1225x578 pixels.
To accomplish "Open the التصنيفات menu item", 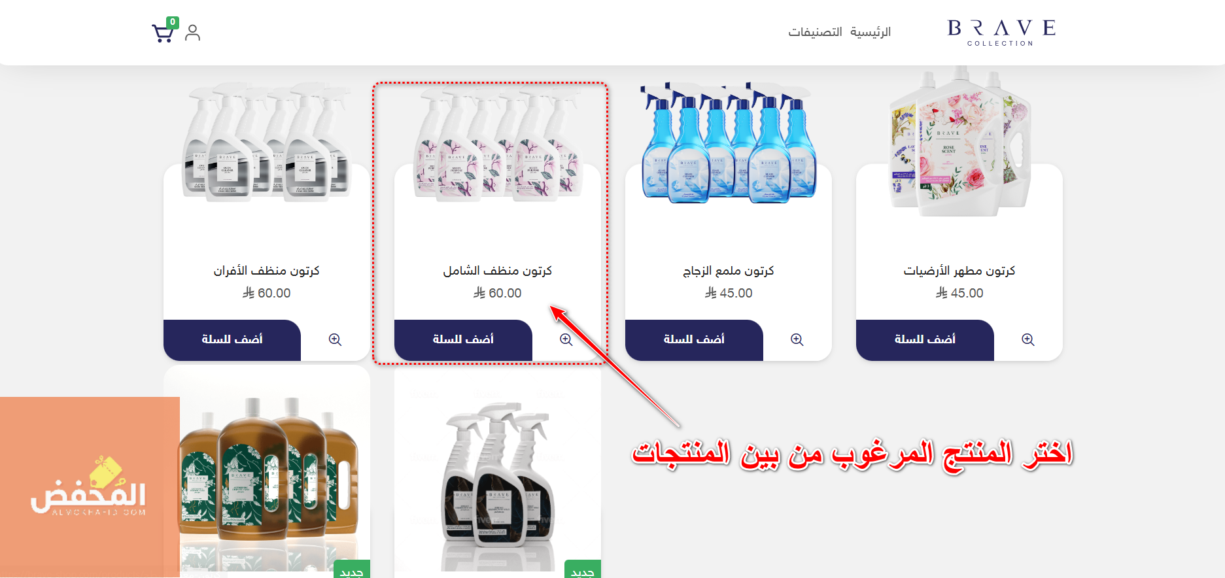I will pos(815,32).
